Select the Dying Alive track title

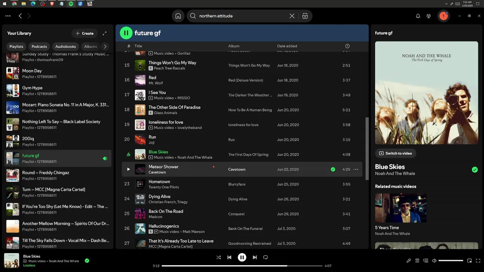coord(159,196)
